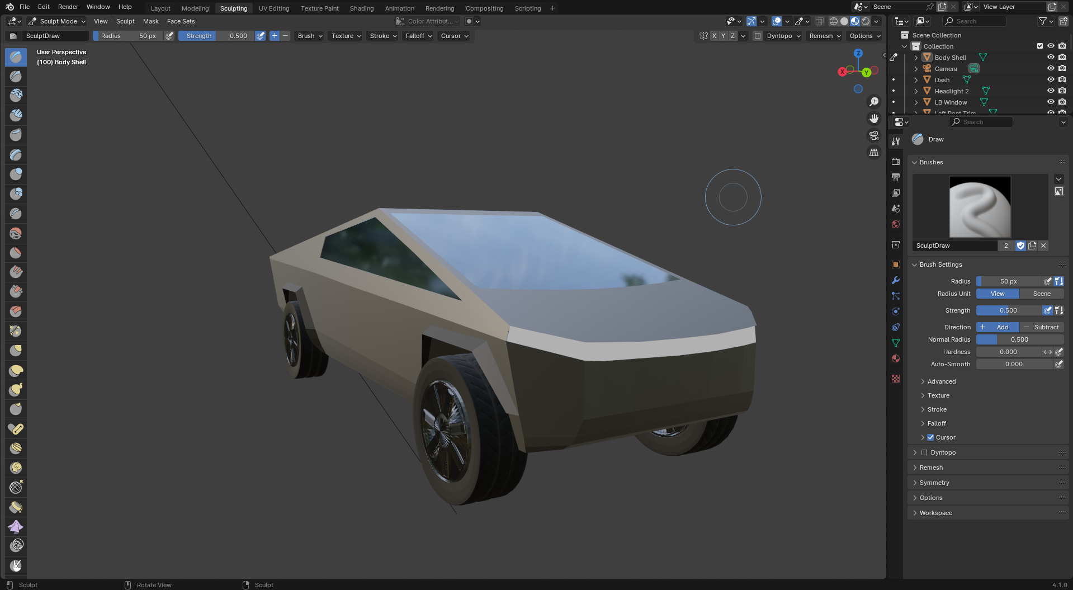Expand the Symmetry panel
Screen dimensions: 1073x590
click(934, 483)
